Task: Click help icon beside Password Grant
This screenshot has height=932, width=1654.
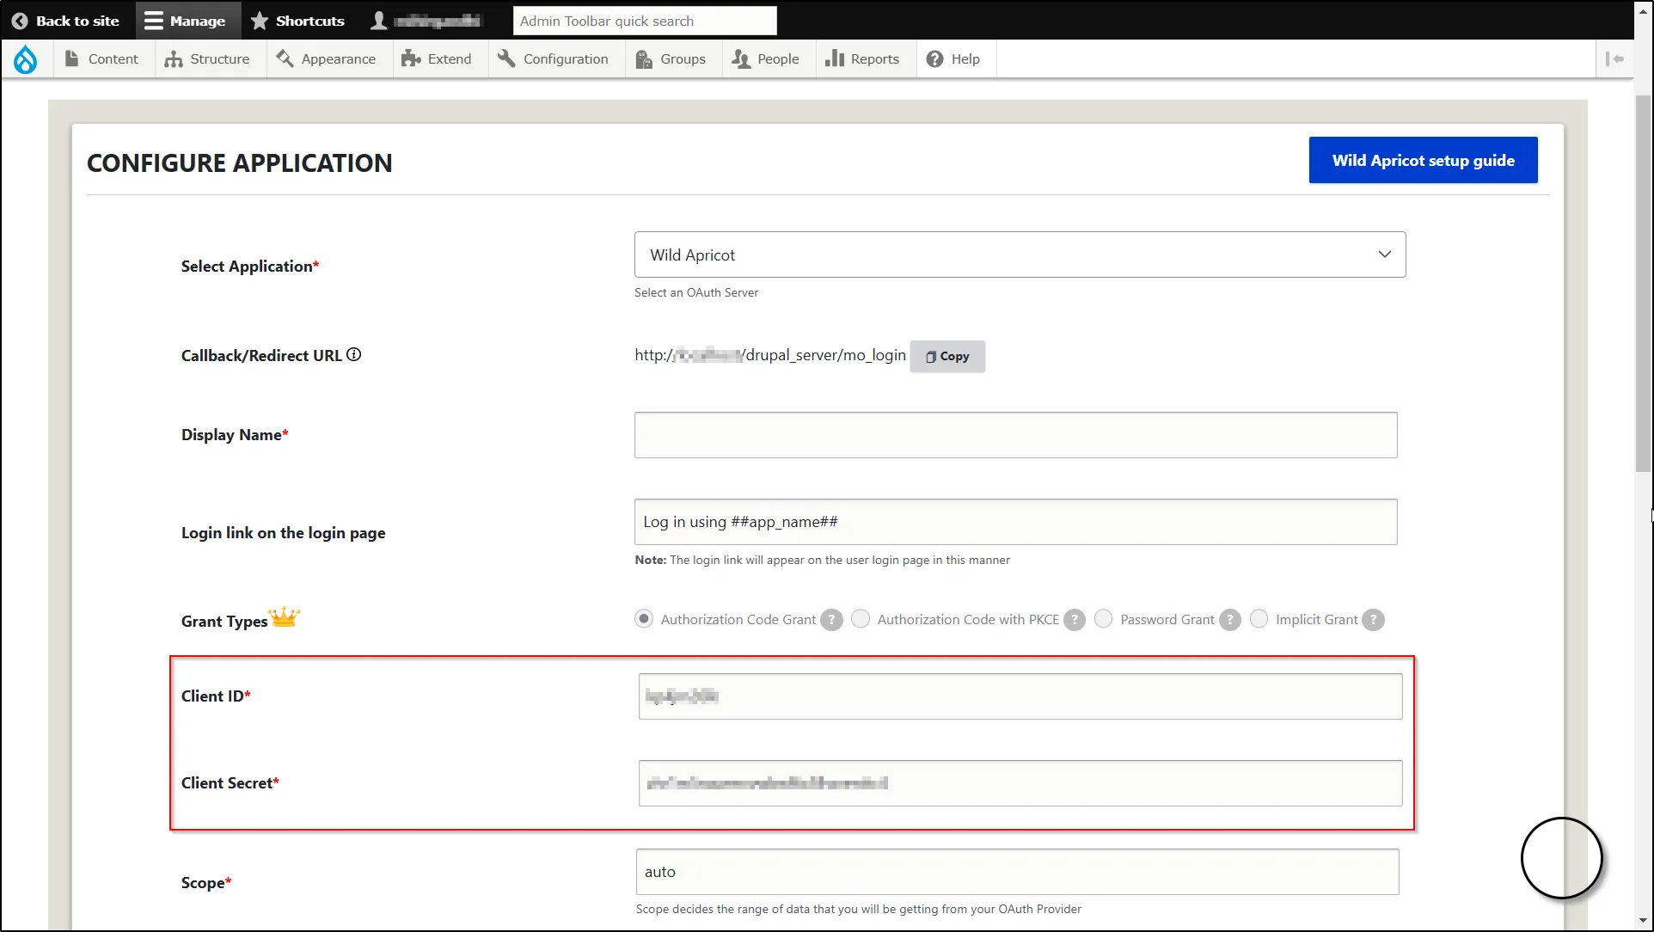Action: [x=1230, y=620]
